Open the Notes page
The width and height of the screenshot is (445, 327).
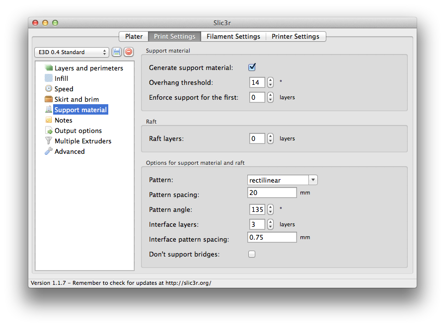coord(64,120)
